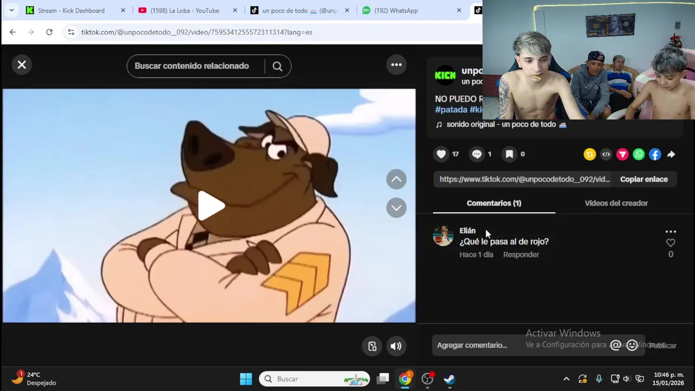Open site information icon in address bar
Screen dimensions: 695x391
[71, 32]
